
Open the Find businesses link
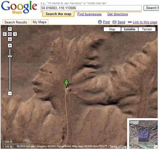(90, 14)
